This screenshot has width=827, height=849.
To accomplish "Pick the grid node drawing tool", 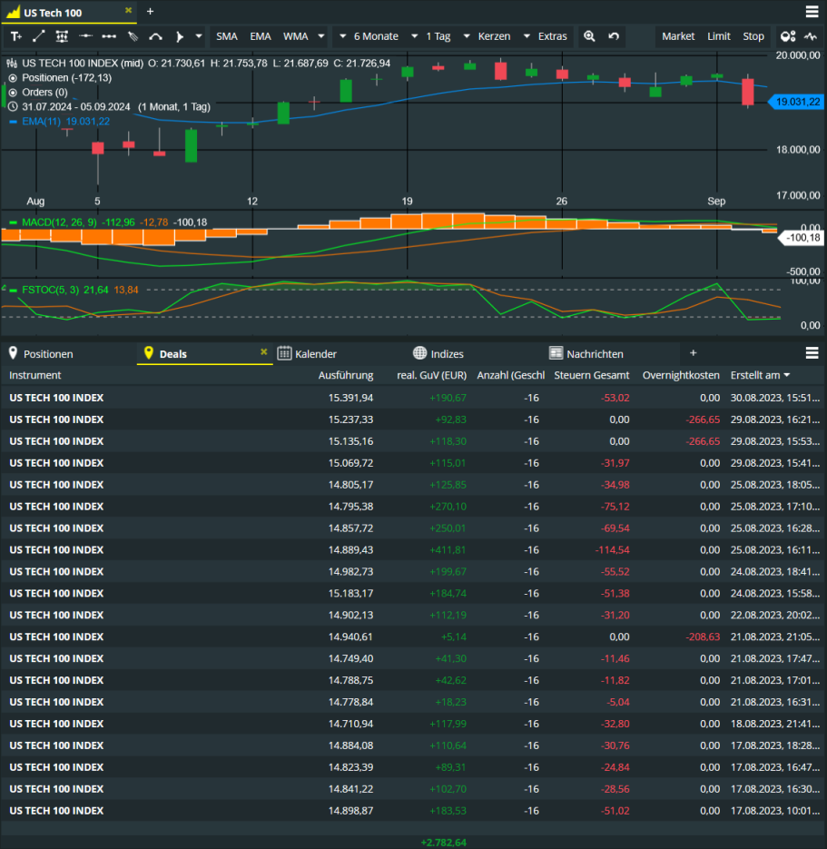I will tap(62, 36).
